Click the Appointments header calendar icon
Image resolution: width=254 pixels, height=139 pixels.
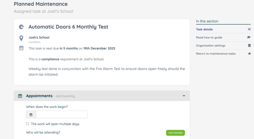20,96
